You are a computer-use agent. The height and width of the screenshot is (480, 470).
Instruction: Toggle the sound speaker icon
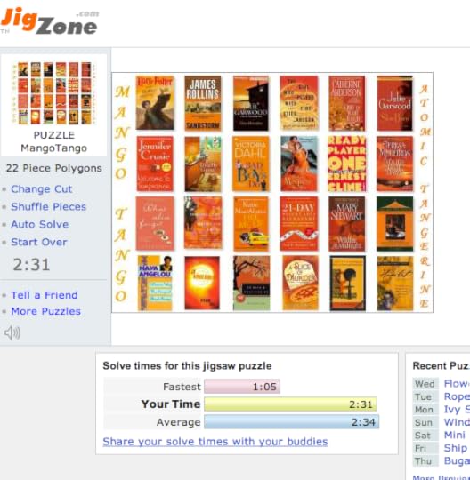(12, 332)
